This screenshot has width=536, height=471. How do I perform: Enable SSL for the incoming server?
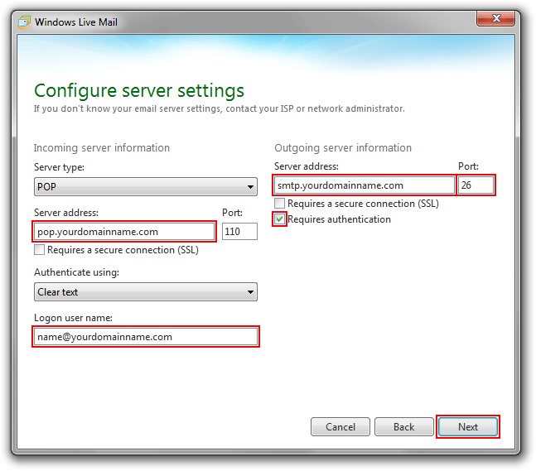(x=40, y=250)
